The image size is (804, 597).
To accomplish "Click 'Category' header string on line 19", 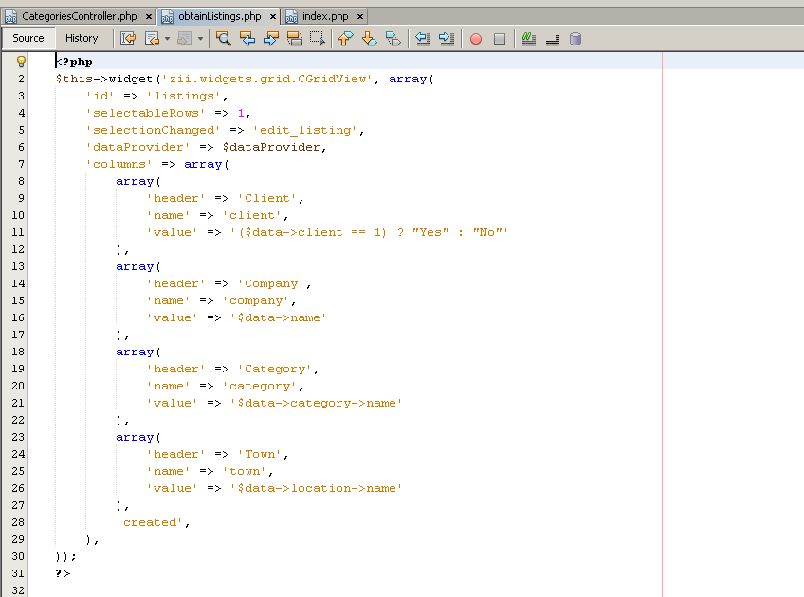I will tap(275, 369).
